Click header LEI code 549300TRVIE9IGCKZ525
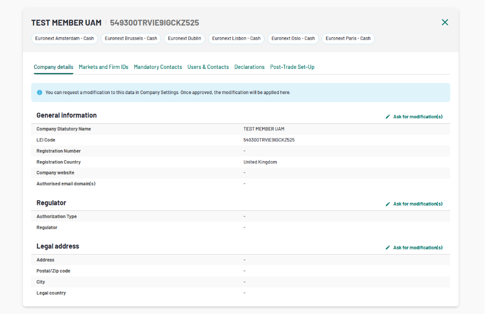Image resolution: width=485 pixels, height=314 pixels. tap(154, 23)
